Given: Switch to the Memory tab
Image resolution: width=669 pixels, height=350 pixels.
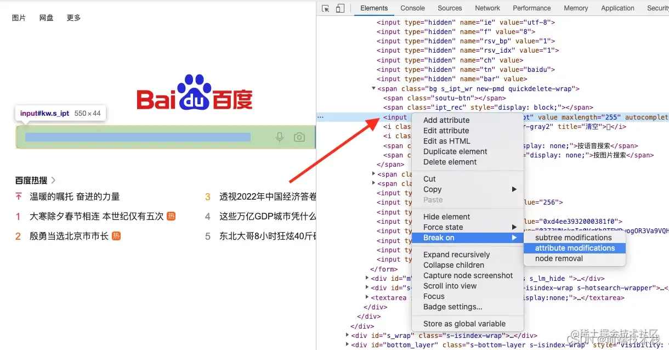Looking at the screenshot, I should (x=576, y=8).
